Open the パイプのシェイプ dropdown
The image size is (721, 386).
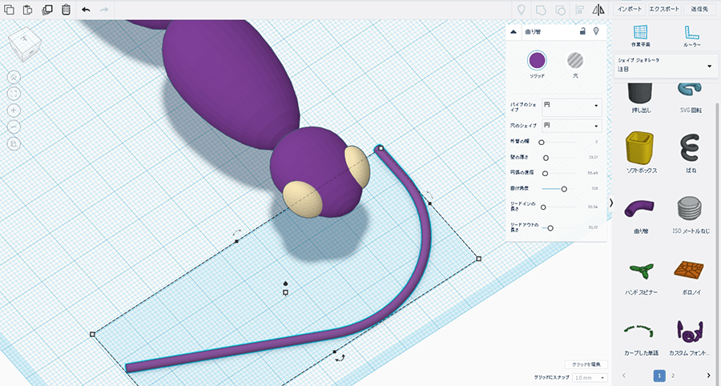click(571, 107)
